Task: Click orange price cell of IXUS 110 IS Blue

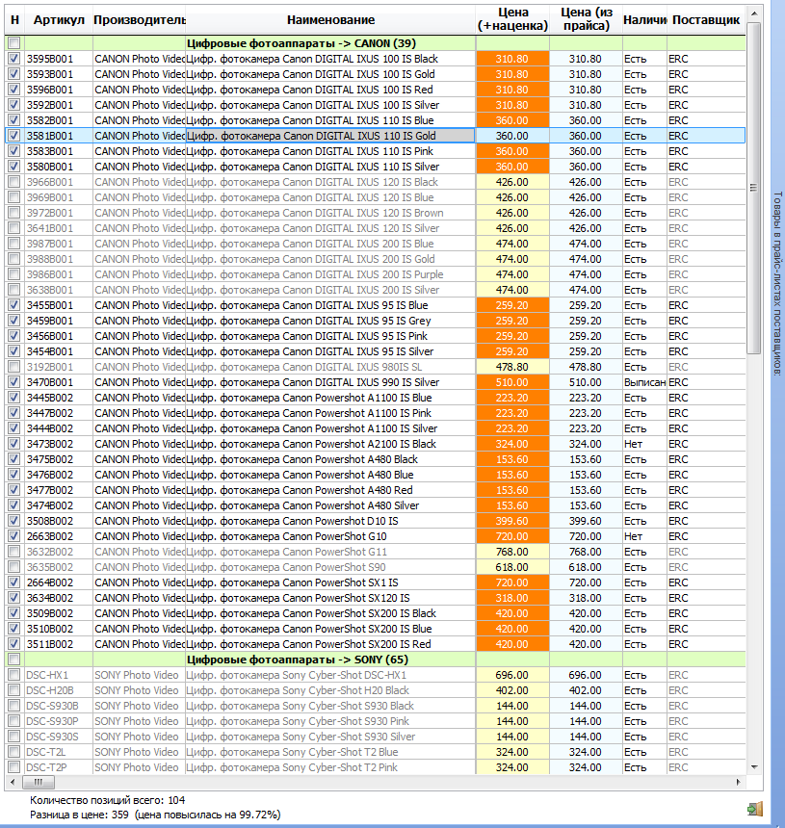Action: tap(512, 120)
